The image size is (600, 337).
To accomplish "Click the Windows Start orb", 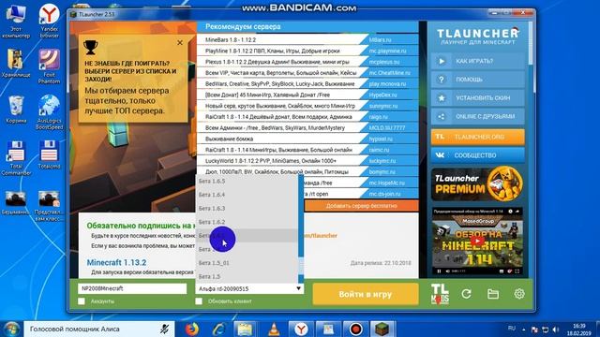I will coord(11,329).
